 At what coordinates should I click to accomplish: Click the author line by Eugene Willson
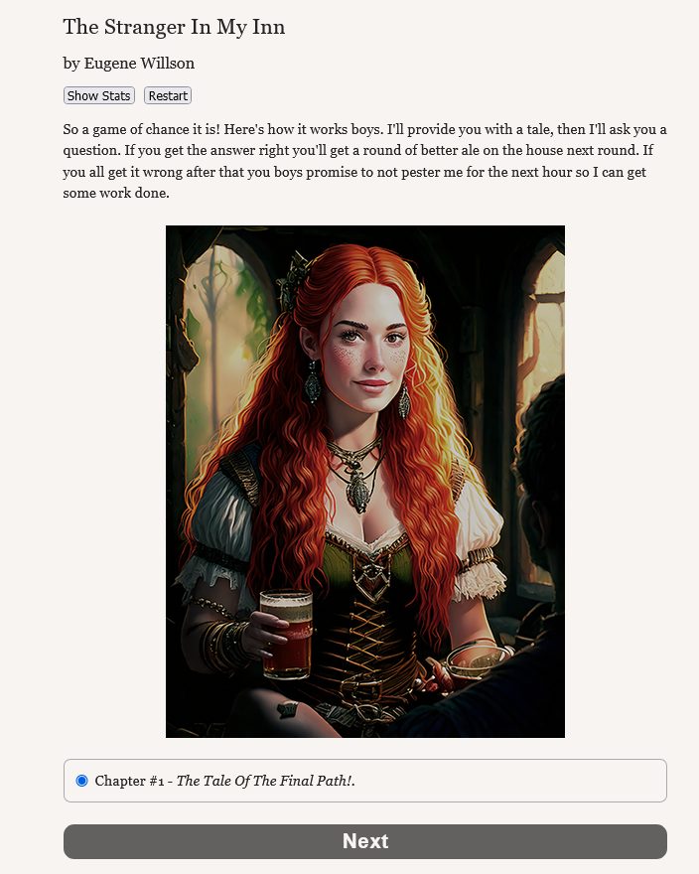[129, 63]
